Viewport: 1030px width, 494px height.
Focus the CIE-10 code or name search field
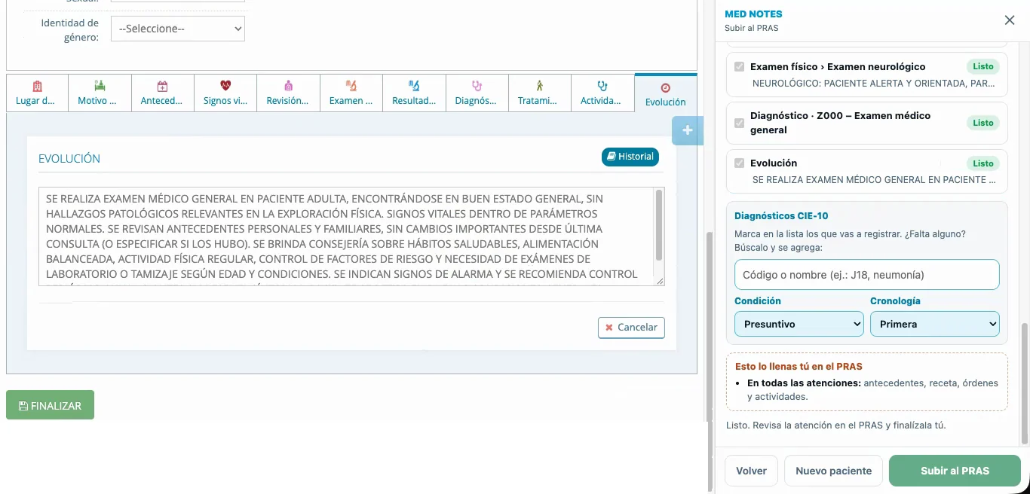[867, 275]
